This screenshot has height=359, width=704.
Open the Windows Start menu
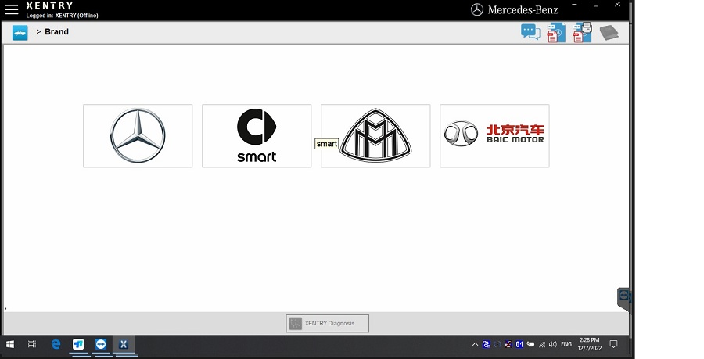pos(10,344)
